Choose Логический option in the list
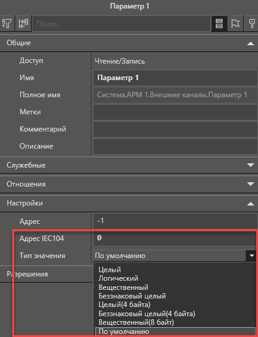The height and width of the screenshot is (337, 258). click(x=118, y=278)
